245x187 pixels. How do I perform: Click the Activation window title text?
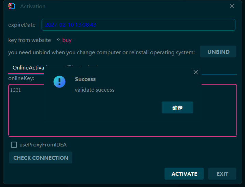click(x=33, y=6)
